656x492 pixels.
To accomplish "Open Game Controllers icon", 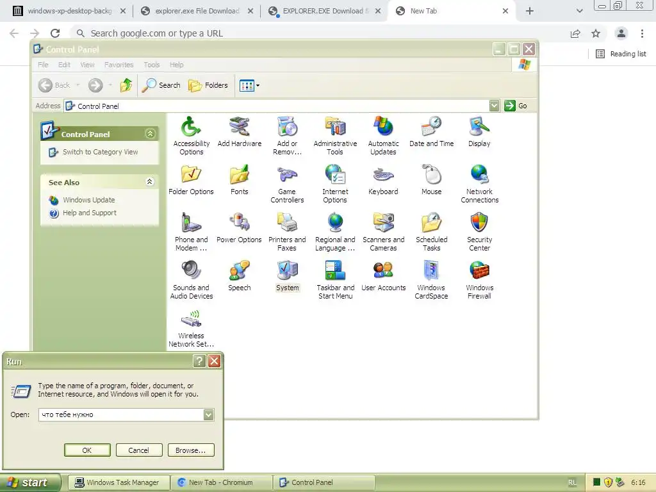I will click(287, 184).
